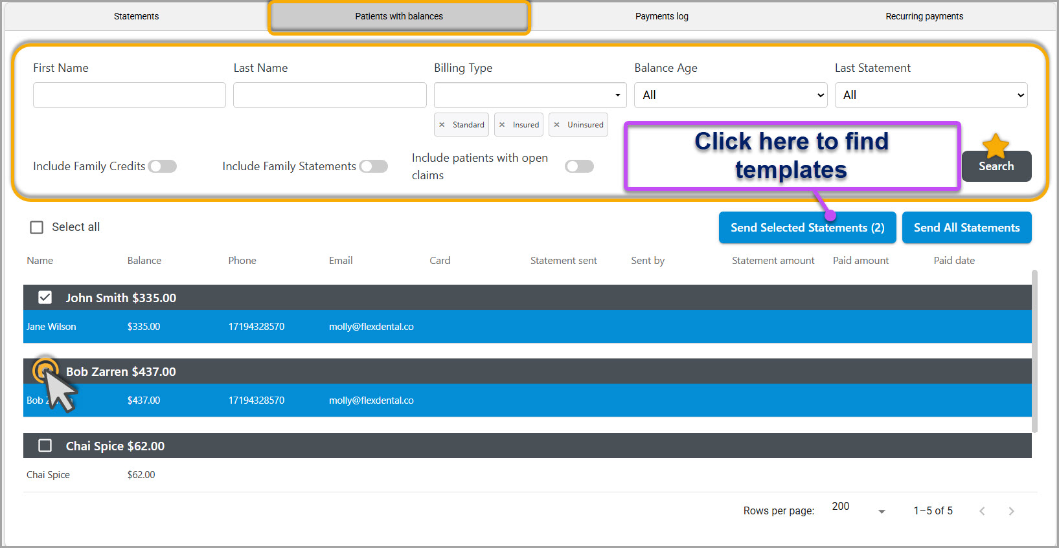Remove the Insured billing type tag
Viewport: 1059px width, 548px height.
pyautogui.click(x=502, y=125)
